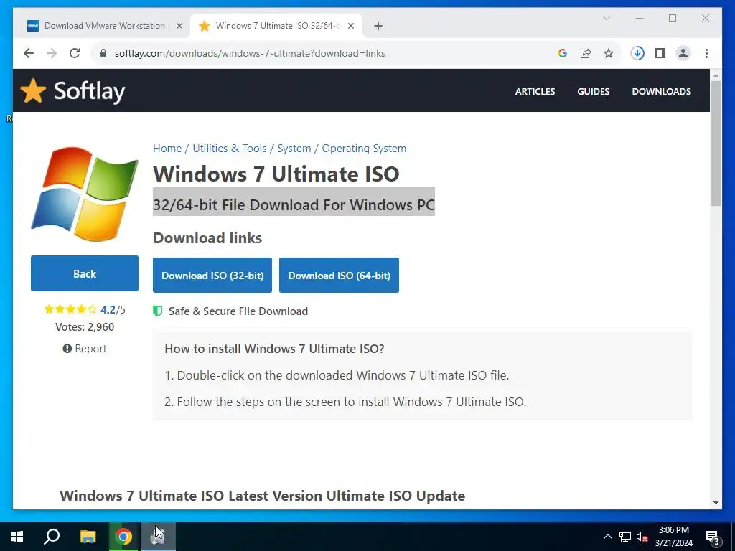Click the address bar URL
Screen dimensions: 735x551
pyautogui.click(x=250, y=53)
